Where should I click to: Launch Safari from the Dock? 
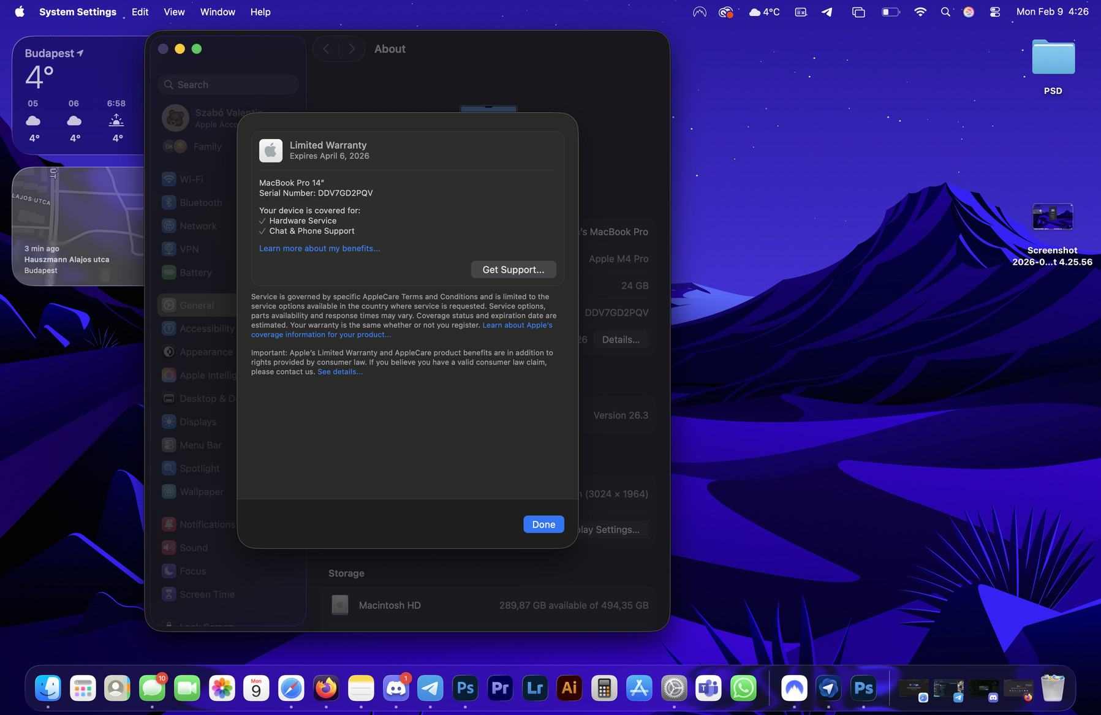pos(291,688)
